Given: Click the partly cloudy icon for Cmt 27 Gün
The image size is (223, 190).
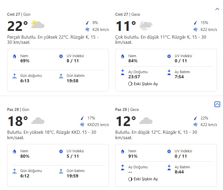Looking at the screenshot, I should pos(37,25).
